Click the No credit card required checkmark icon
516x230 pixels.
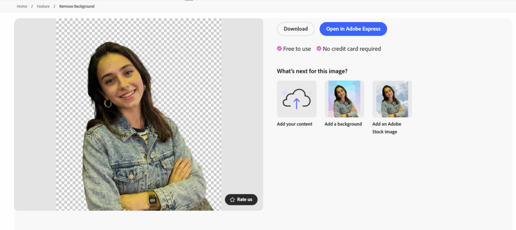pos(319,49)
